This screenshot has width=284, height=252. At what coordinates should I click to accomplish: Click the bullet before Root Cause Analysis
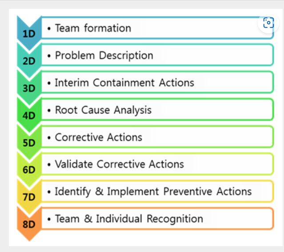pyautogui.click(x=49, y=110)
